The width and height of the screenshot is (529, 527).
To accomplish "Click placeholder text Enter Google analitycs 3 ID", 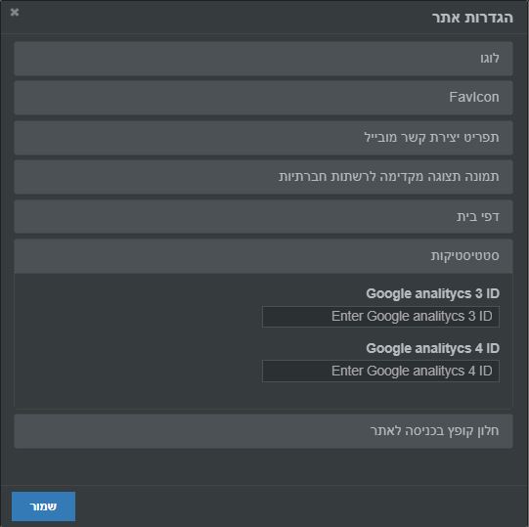I will pos(412,317).
